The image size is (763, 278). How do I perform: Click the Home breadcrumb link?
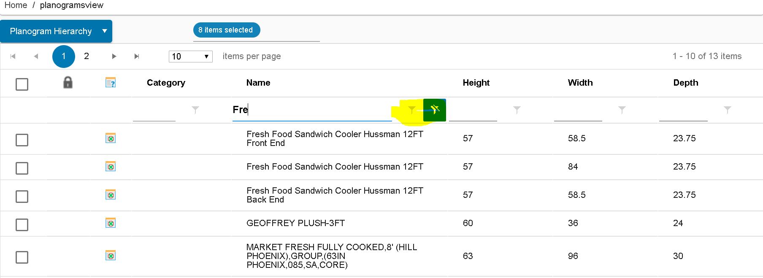pyautogui.click(x=16, y=5)
